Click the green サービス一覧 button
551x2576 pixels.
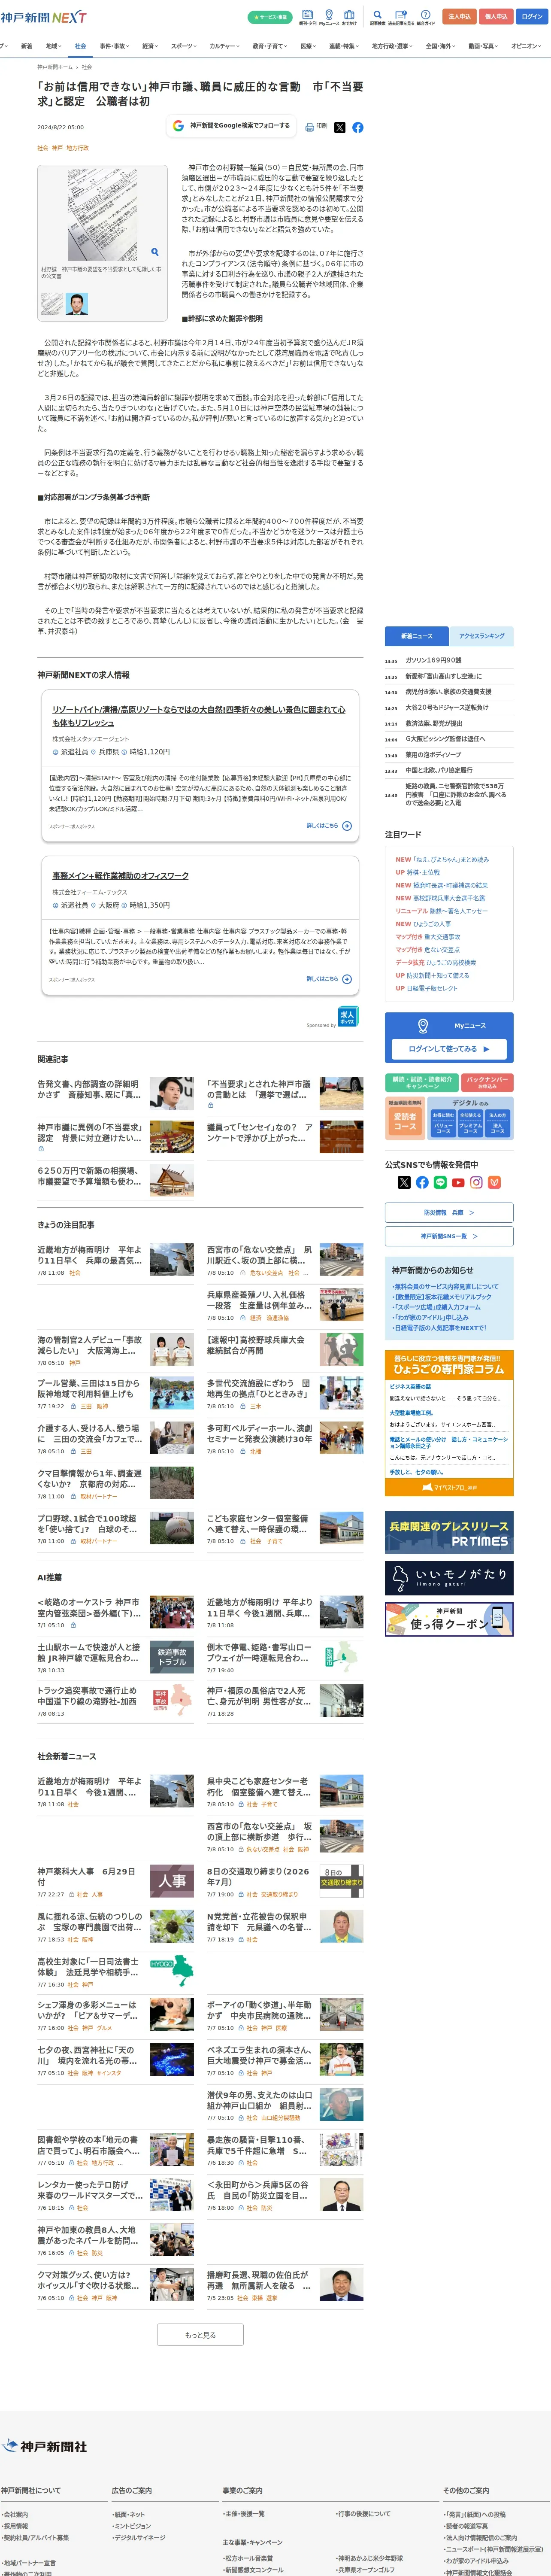[270, 17]
